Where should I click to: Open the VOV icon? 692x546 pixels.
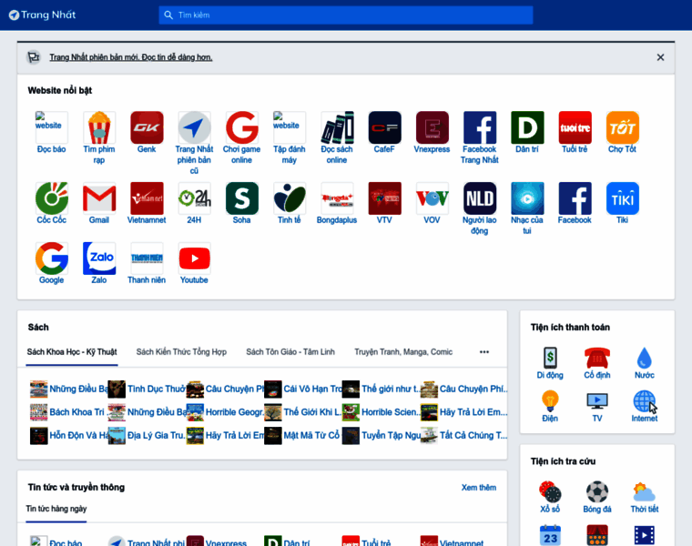tap(432, 198)
